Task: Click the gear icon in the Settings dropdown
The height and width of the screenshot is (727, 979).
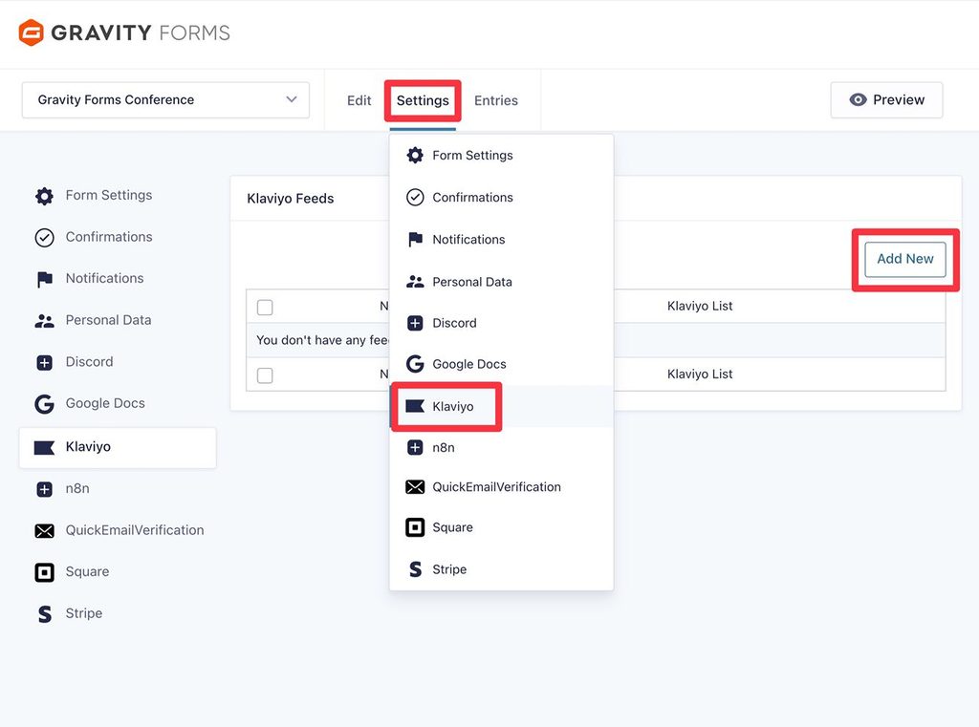Action: (415, 156)
